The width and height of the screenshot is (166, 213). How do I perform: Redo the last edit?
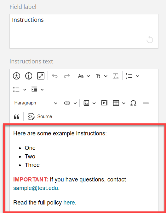coord(67,76)
